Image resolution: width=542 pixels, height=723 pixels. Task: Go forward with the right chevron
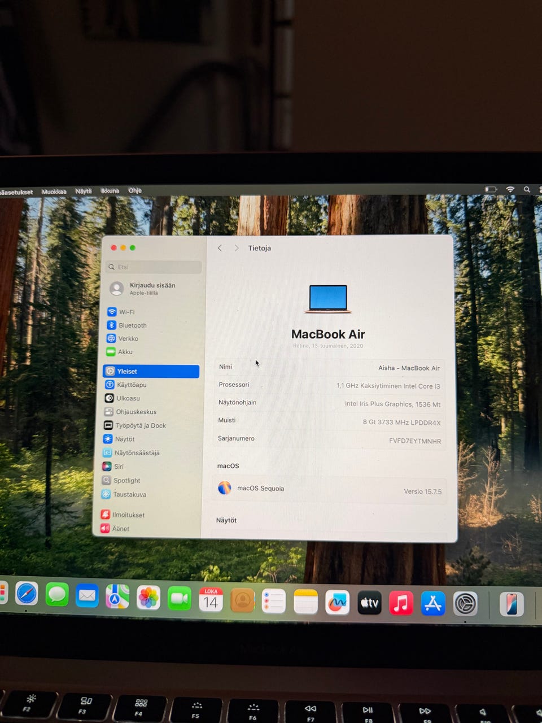coord(237,248)
